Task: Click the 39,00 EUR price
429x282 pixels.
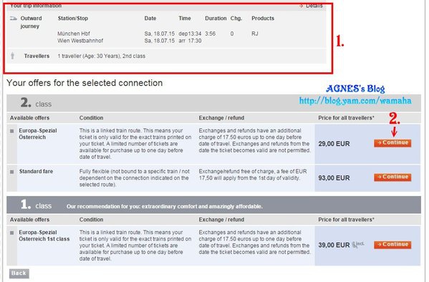Action: tap(334, 245)
